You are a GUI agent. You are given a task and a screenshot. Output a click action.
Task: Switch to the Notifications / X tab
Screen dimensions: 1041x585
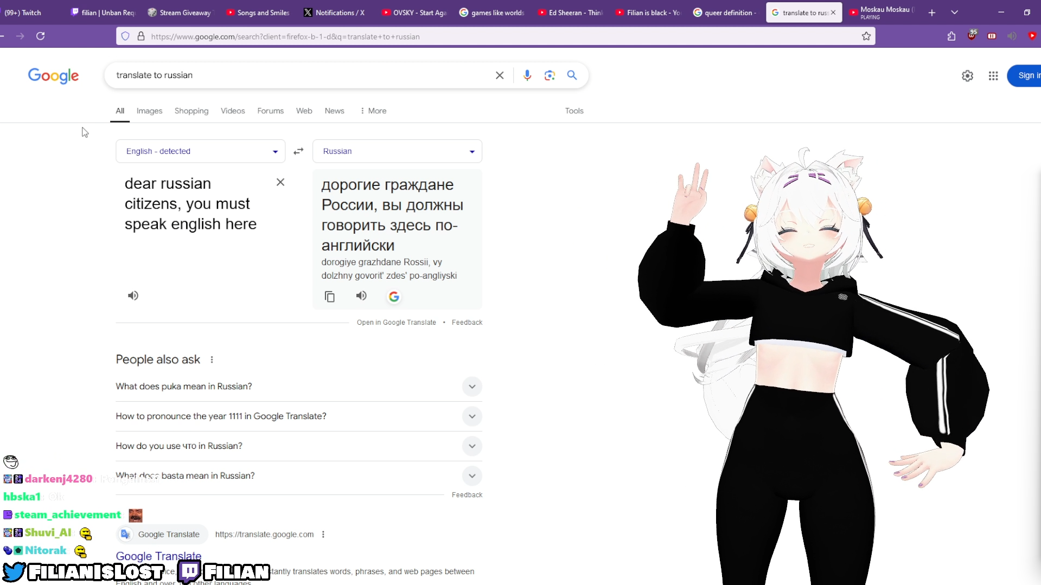[x=334, y=12]
